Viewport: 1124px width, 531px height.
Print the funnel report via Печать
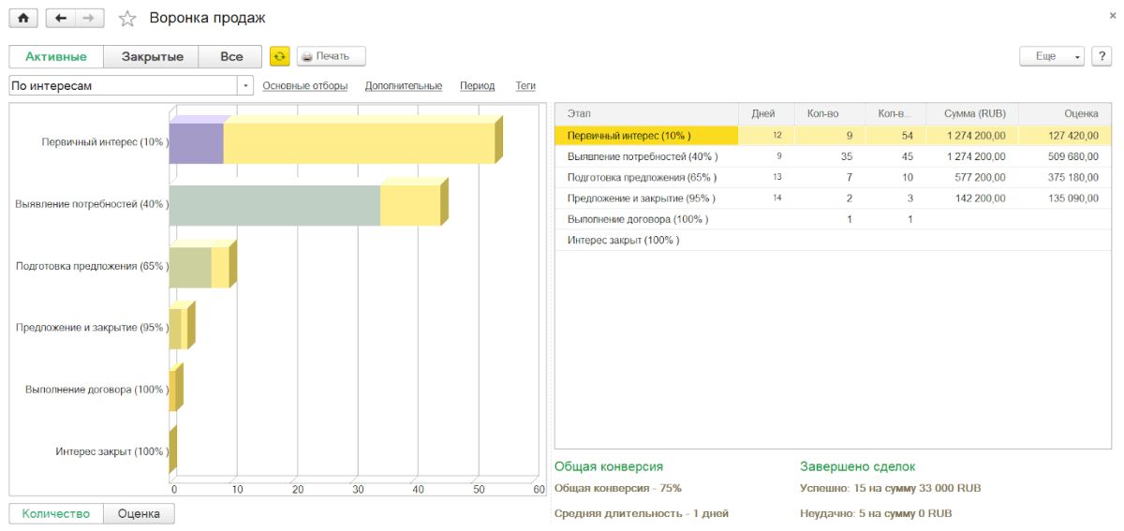332,56
